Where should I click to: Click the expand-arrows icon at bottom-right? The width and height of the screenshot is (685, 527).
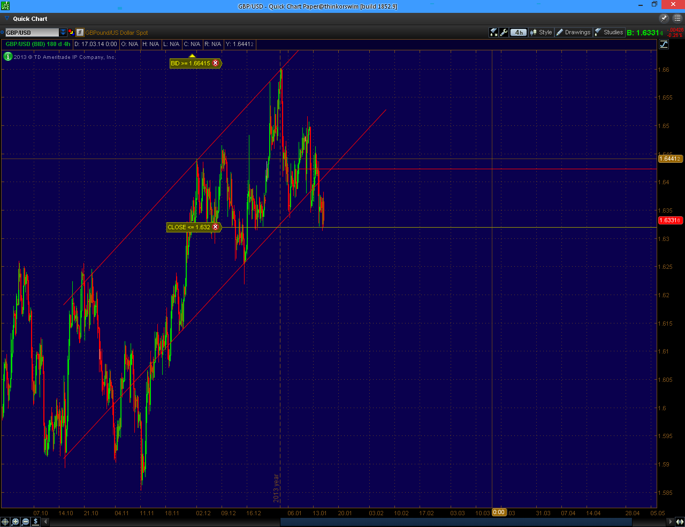(x=680, y=521)
